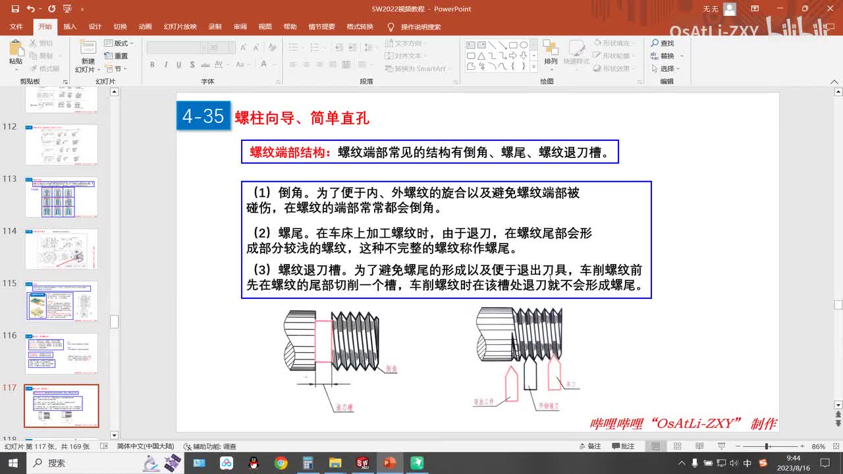Open the 节 section dropdown
Screen dimensions: 843x474
coord(117,68)
